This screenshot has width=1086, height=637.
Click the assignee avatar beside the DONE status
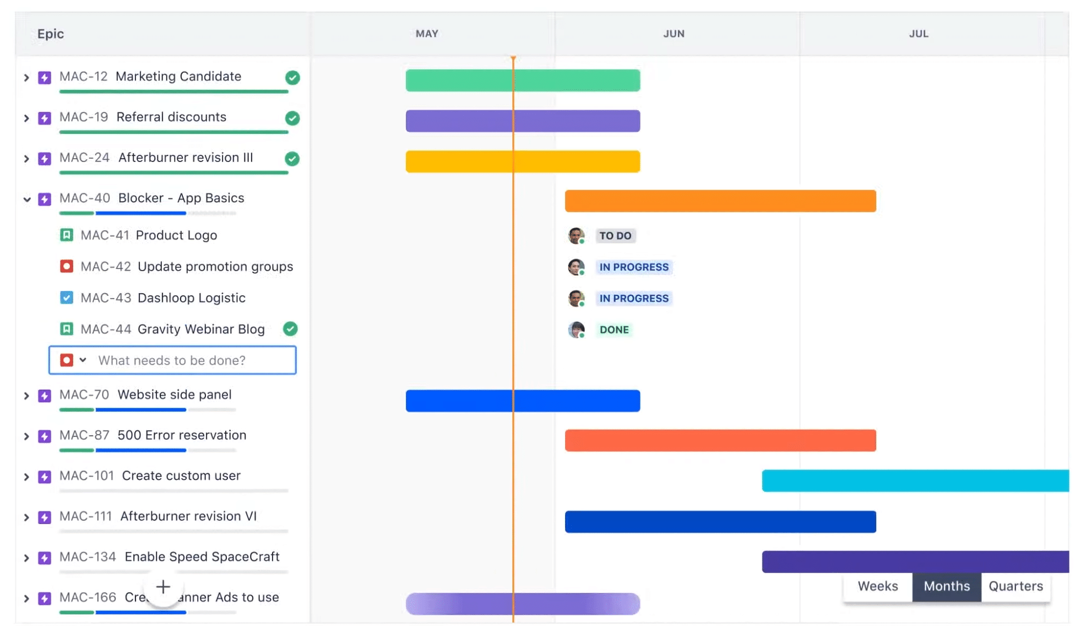coord(576,330)
